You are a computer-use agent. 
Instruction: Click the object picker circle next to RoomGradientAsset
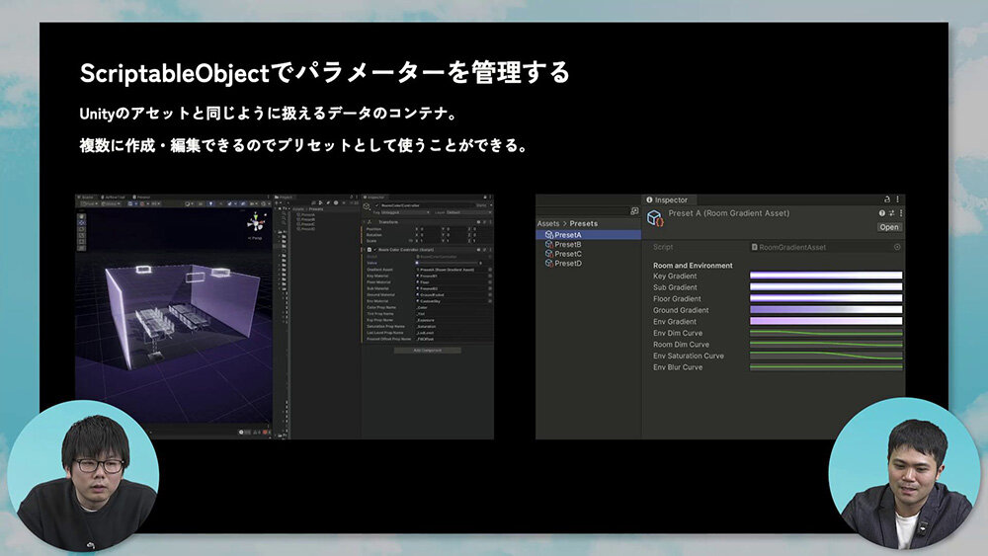(897, 247)
